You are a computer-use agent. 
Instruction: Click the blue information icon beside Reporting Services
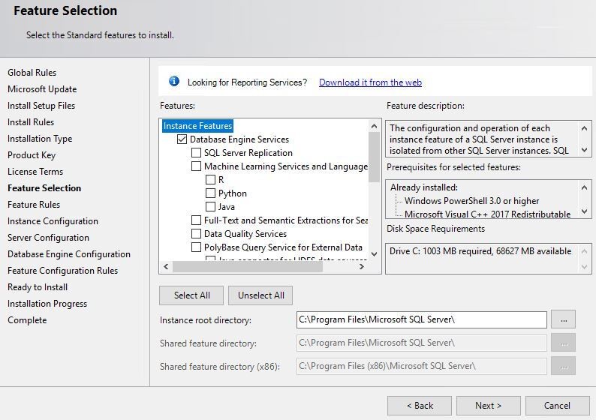pyautogui.click(x=174, y=81)
